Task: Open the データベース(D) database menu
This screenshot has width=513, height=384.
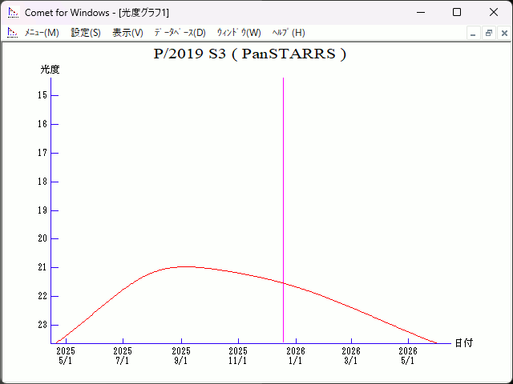Action: click(x=180, y=33)
